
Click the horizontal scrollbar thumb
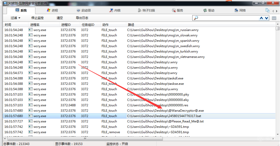coord(85,139)
